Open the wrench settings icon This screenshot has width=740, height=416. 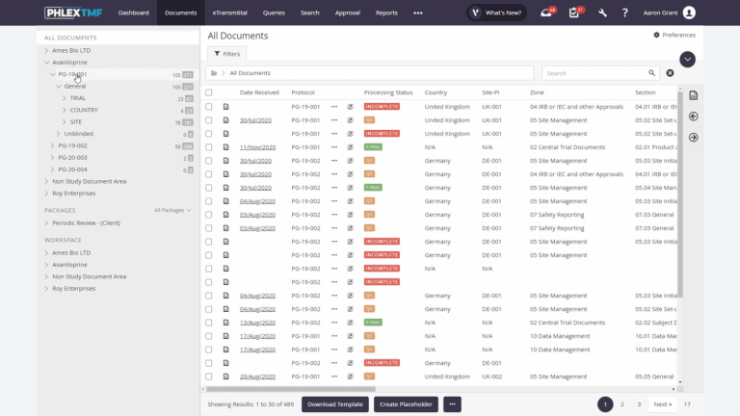pos(602,13)
